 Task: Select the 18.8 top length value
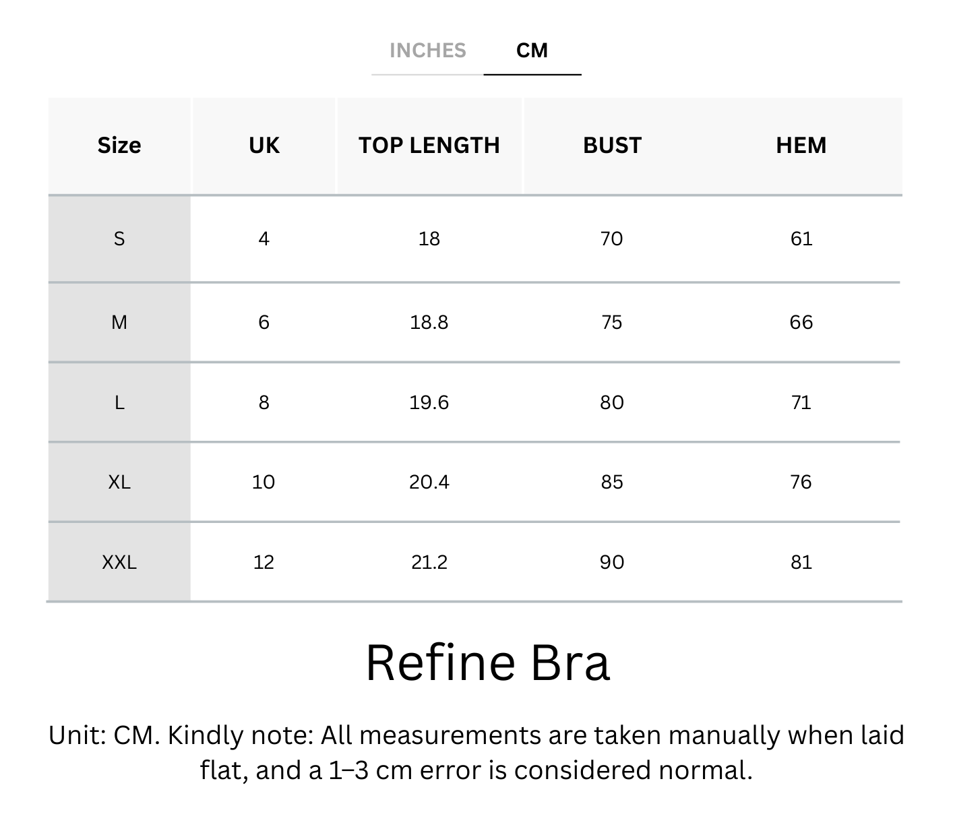429,322
